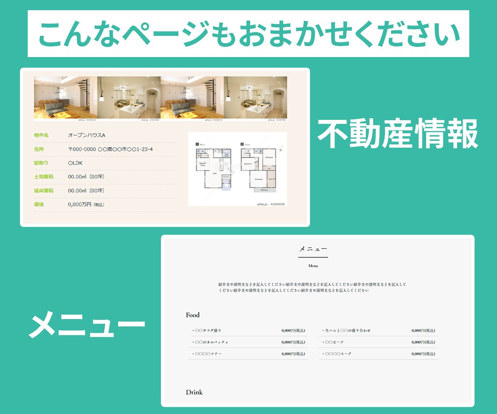Click the small Menu subtitle
This screenshot has height=414, width=497.
pyautogui.click(x=313, y=266)
